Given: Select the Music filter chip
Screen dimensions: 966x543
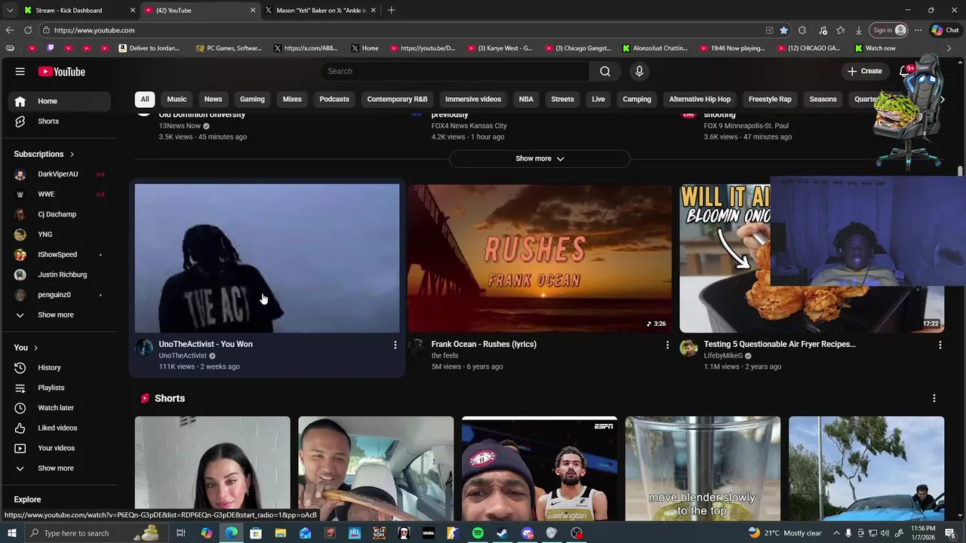Looking at the screenshot, I should tap(177, 99).
